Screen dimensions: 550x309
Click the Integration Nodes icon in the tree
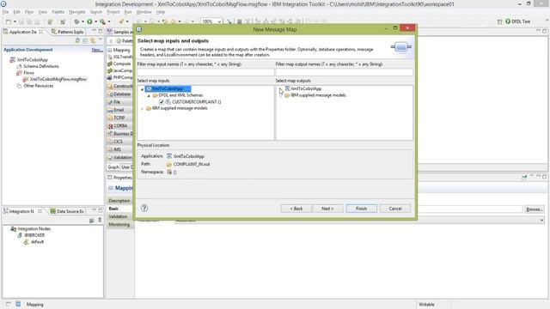[14, 229]
